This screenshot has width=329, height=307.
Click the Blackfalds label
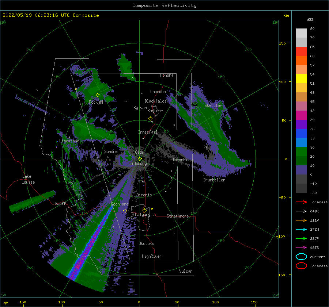(155, 101)
